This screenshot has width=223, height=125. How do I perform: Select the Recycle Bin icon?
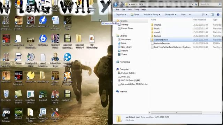6,95
